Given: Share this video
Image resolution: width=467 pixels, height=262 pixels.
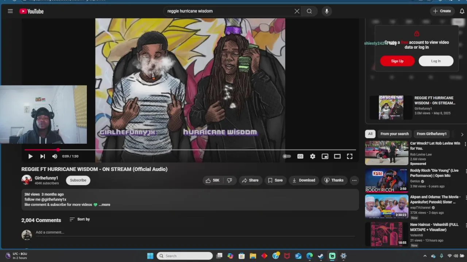Looking at the screenshot, I should click(x=250, y=180).
